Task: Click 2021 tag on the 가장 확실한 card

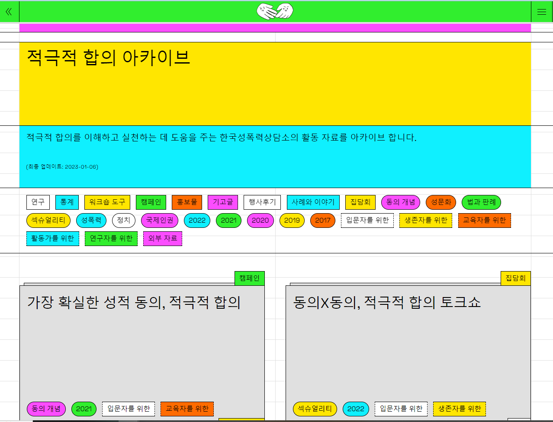Action: pyautogui.click(x=84, y=409)
